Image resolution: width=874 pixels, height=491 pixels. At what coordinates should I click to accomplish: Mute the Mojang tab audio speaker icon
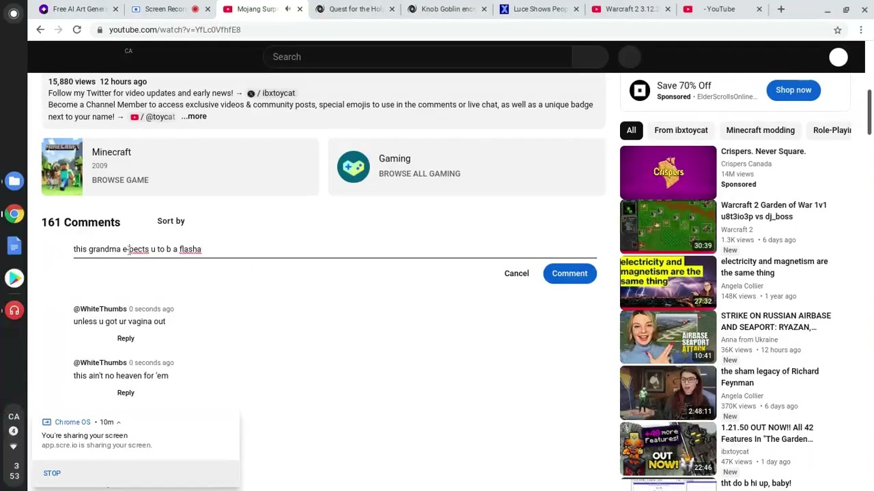point(287,9)
